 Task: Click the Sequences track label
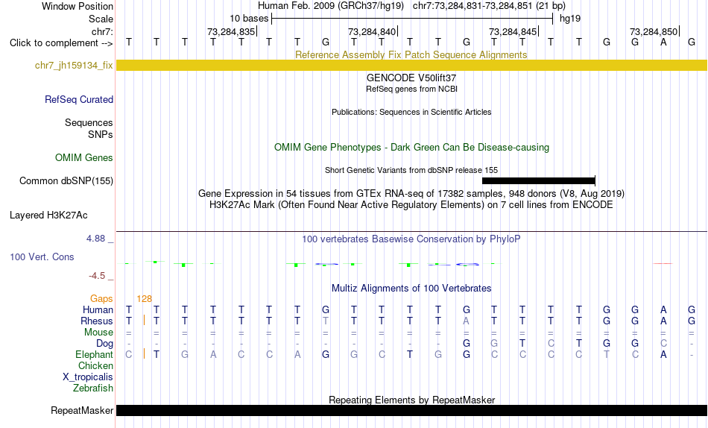coord(89,123)
